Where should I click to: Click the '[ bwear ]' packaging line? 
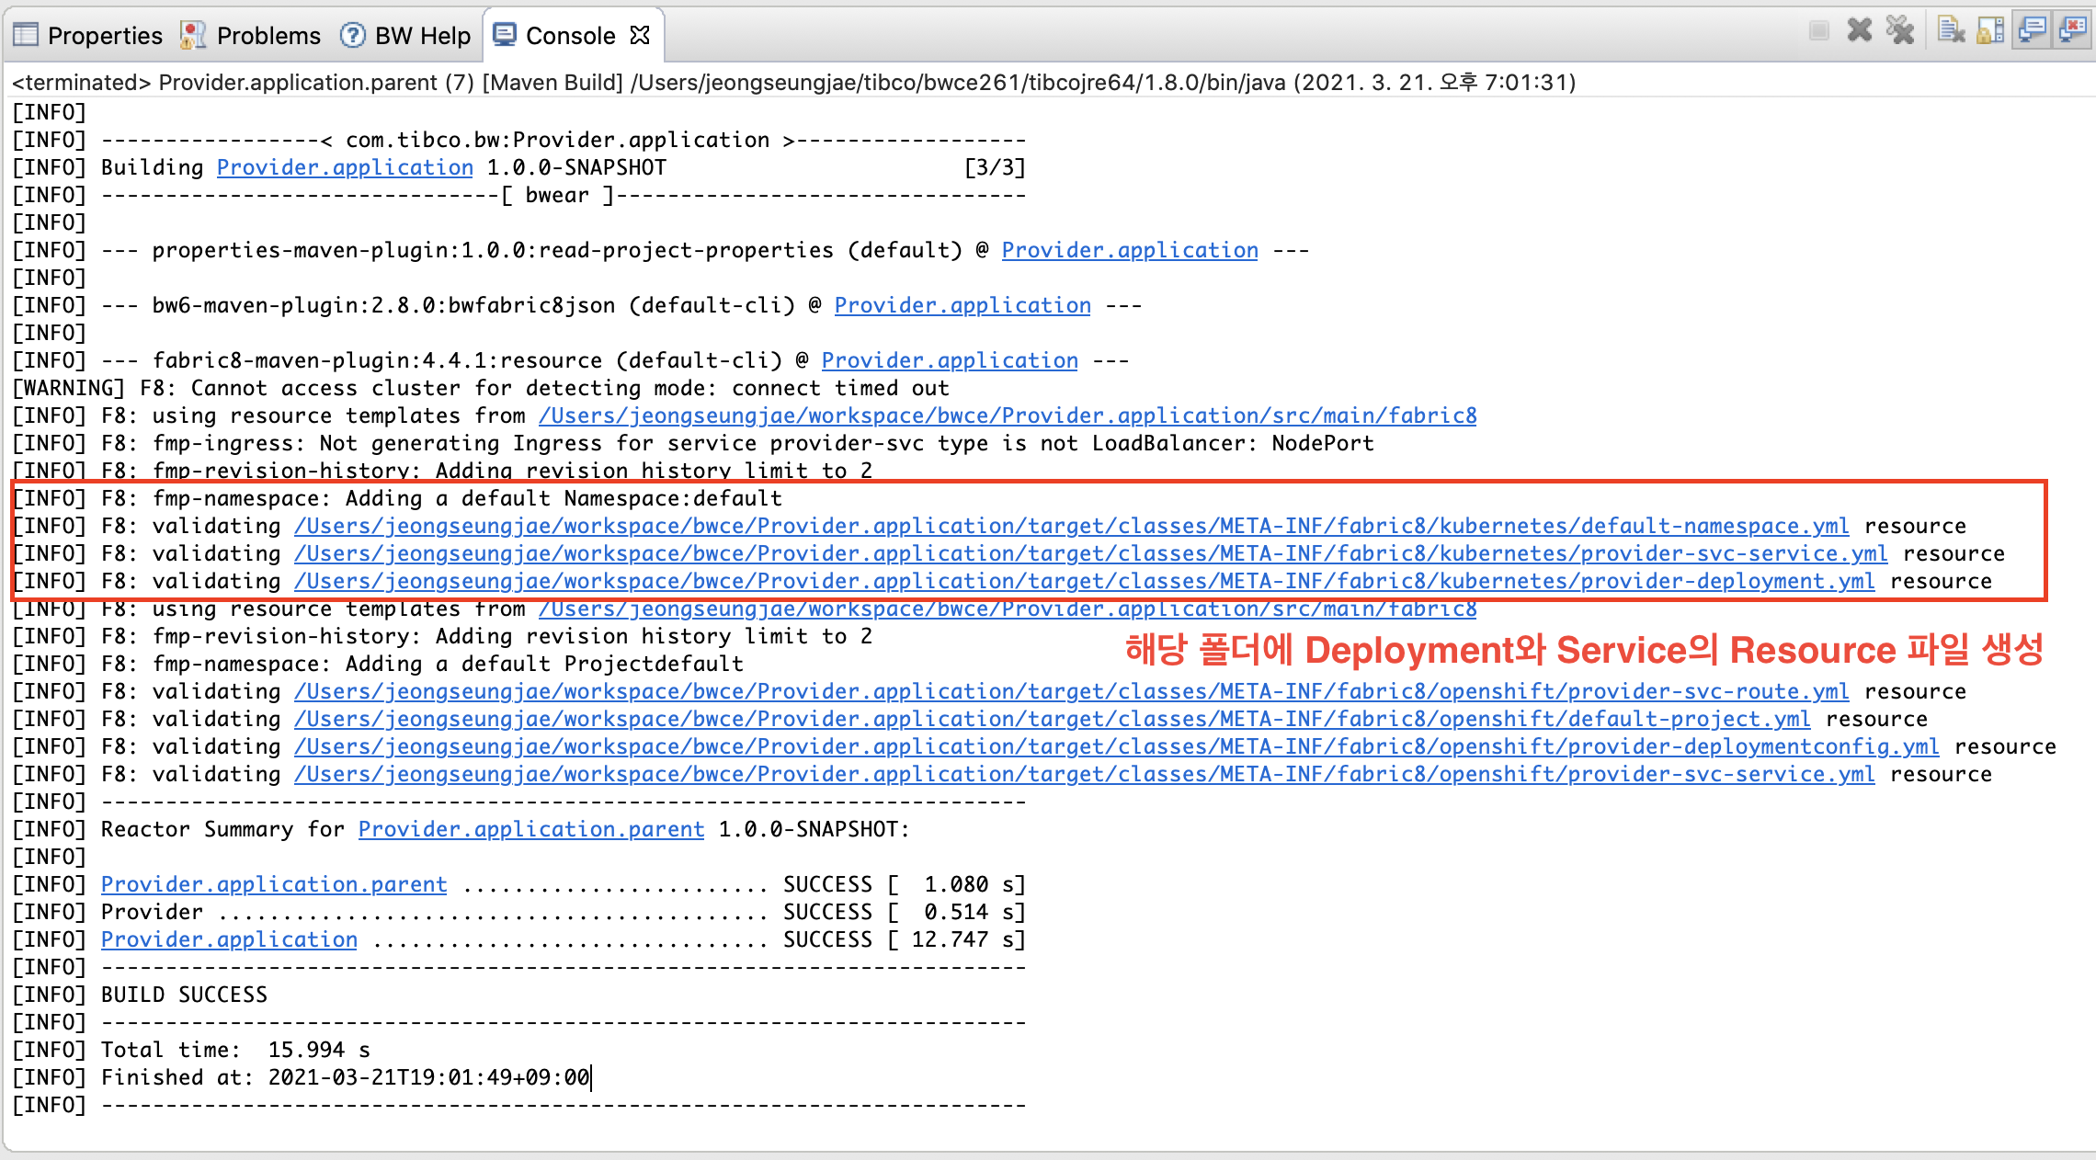coord(519,195)
